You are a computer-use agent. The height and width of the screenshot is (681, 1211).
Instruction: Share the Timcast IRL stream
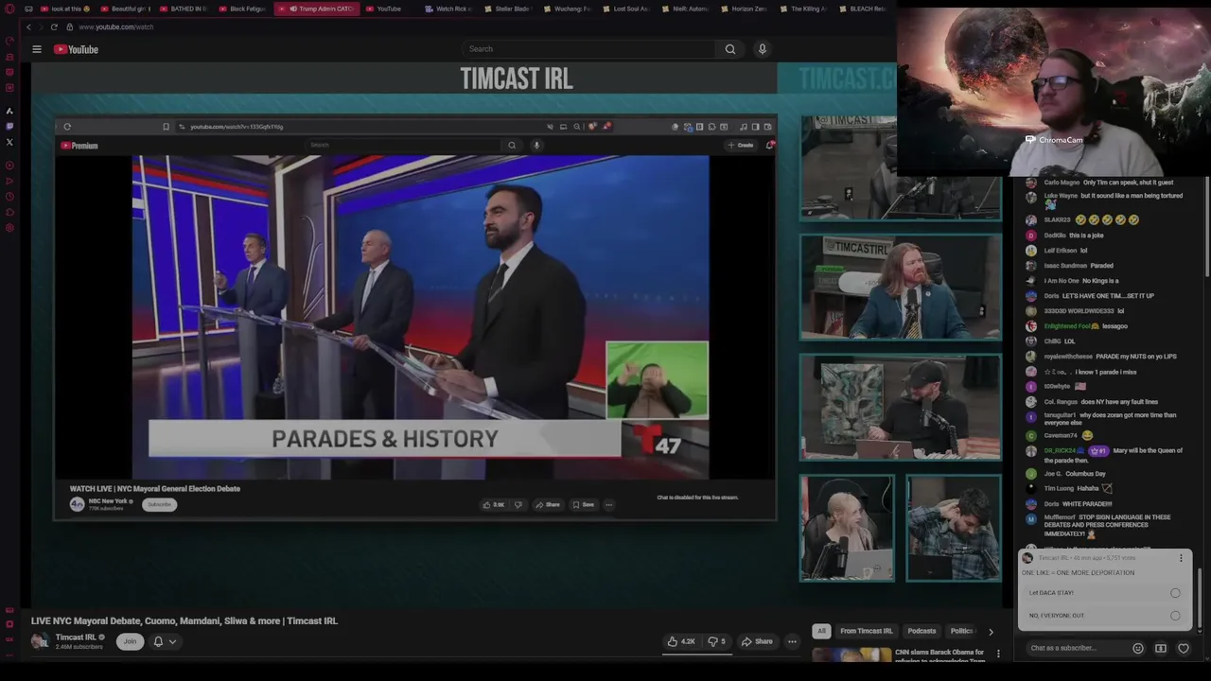pyautogui.click(x=757, y=641)
